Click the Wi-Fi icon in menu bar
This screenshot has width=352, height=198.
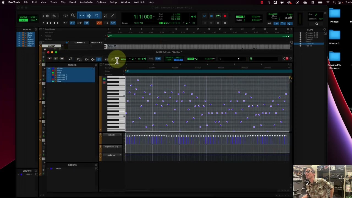[328, 2]
